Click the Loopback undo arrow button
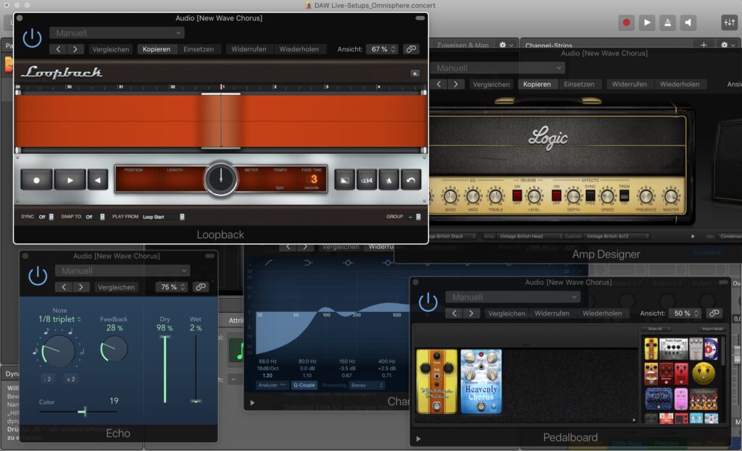 (411, 180)
